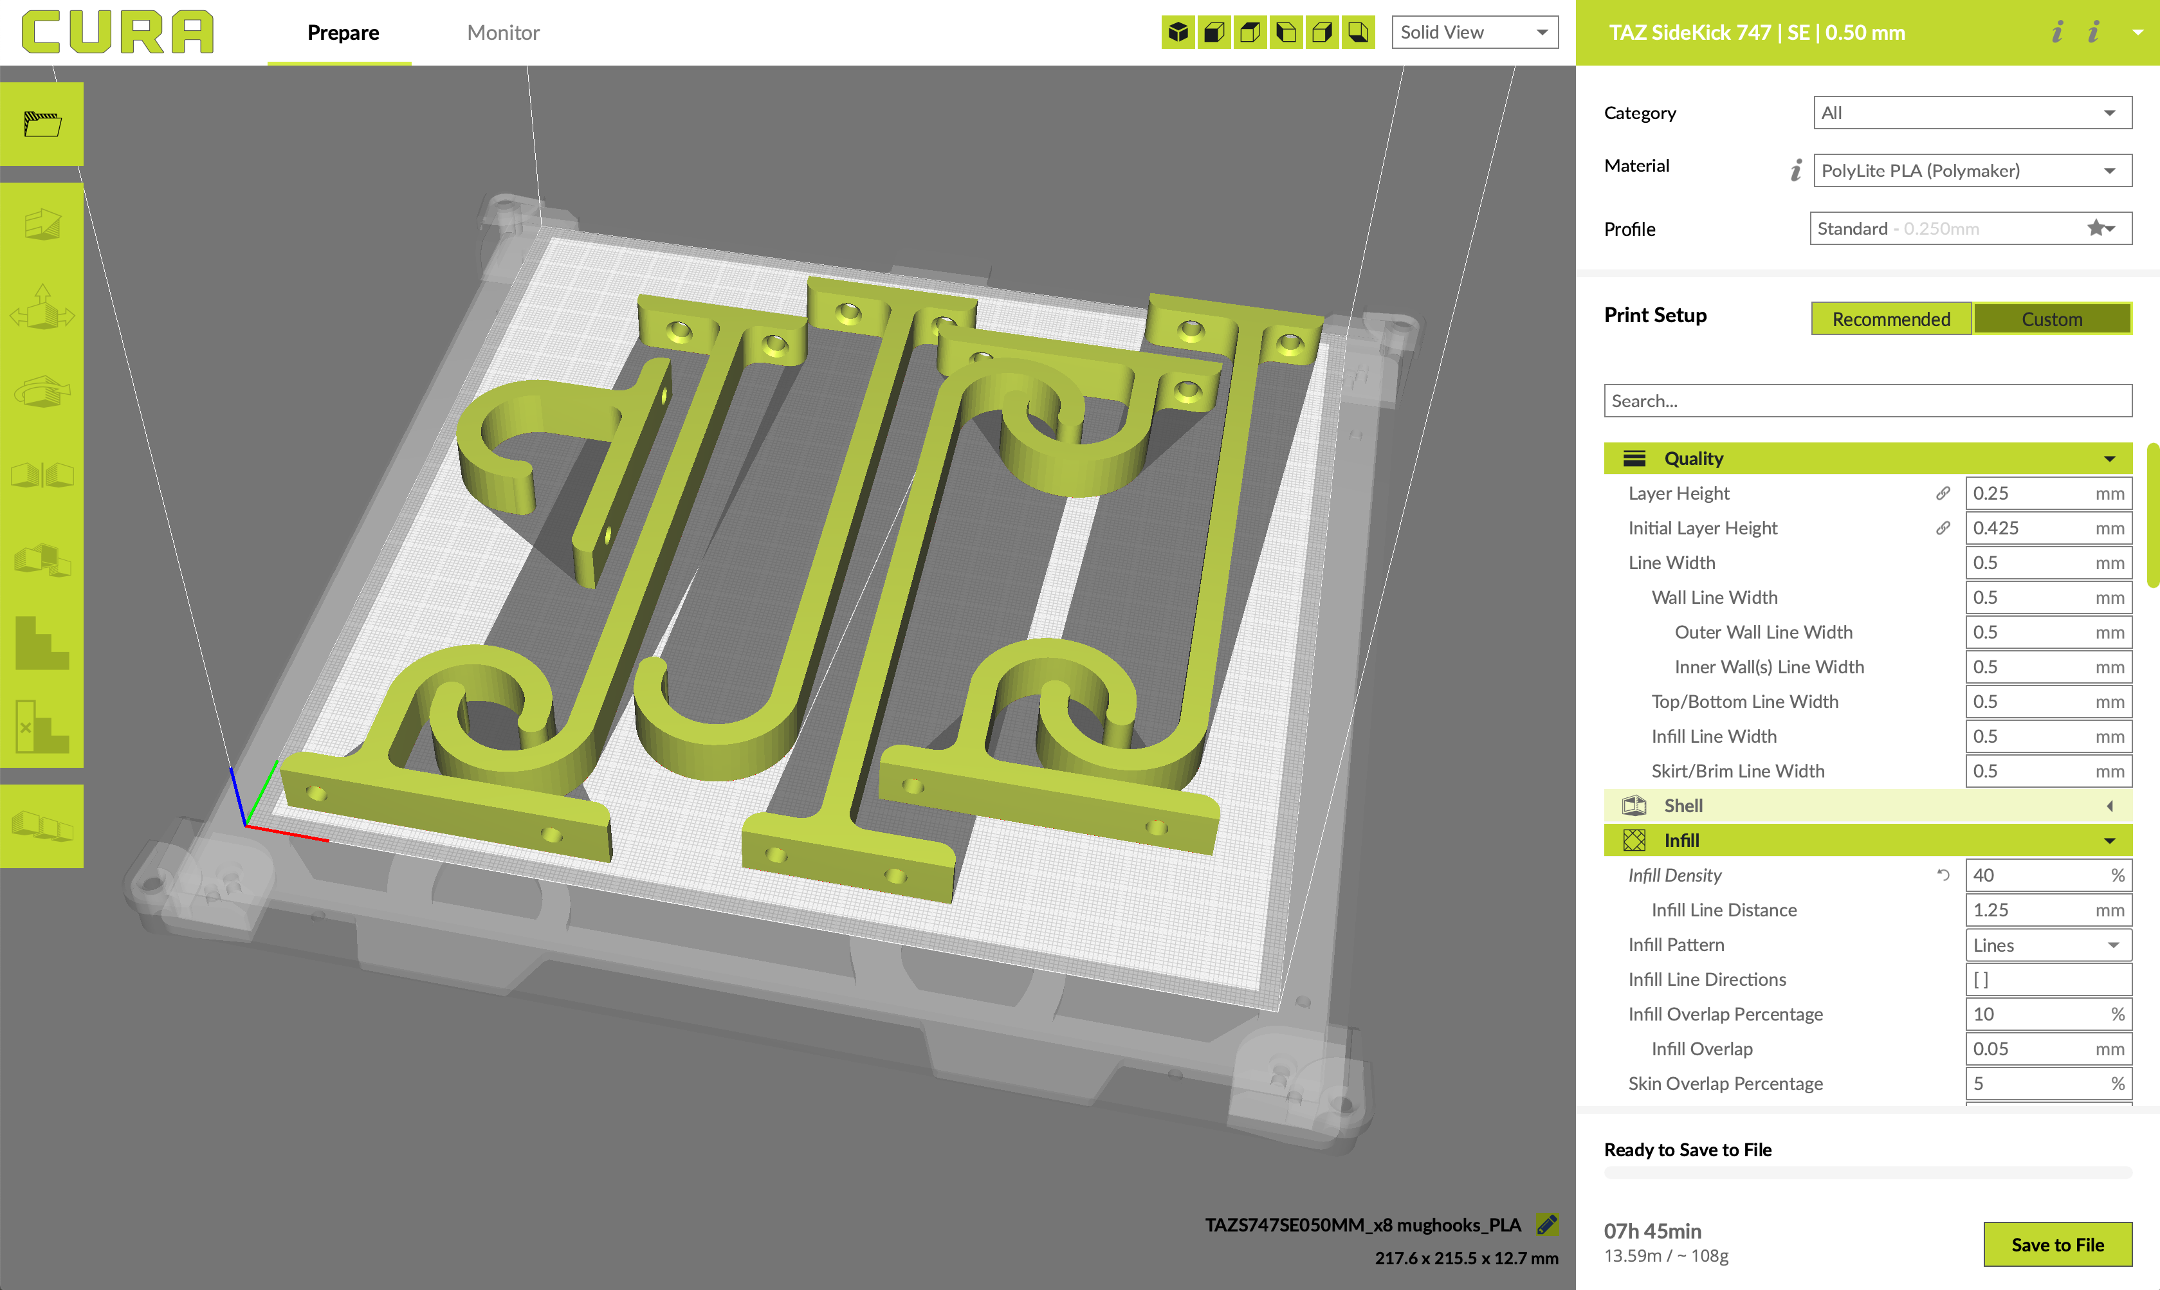Click the Save to File button

tap(2056, 1244)
